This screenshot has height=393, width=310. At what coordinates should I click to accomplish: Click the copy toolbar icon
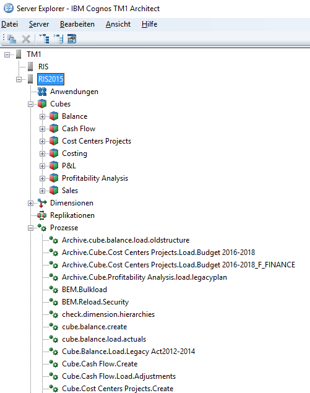click(12, 39)
